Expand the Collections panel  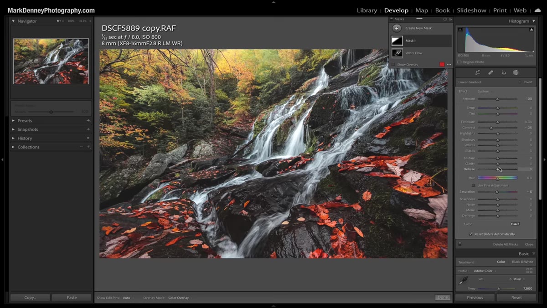[13, 147]
